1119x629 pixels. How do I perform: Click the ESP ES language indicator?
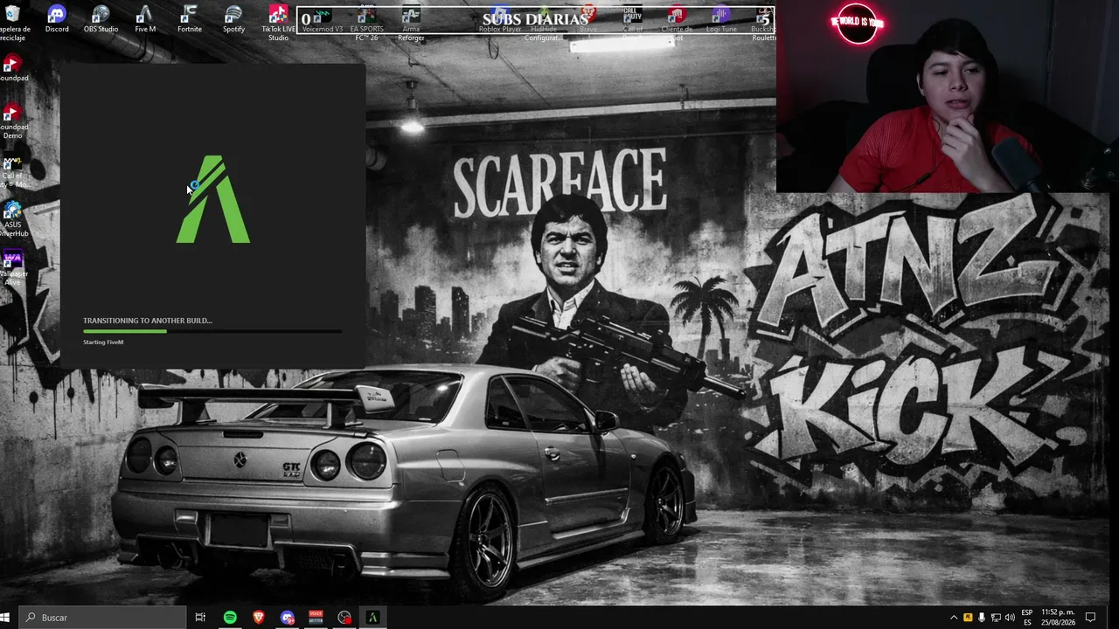pyautogui.click(x=1027, y=618)
